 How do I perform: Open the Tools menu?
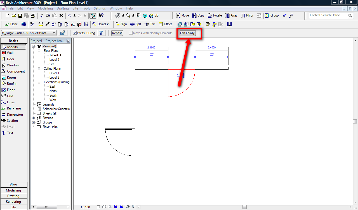pos(86,8)
